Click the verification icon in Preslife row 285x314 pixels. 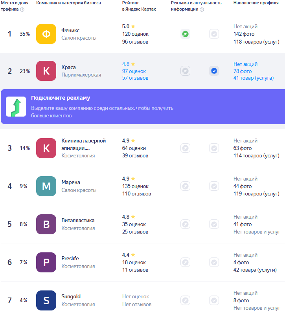coord(214,262)
